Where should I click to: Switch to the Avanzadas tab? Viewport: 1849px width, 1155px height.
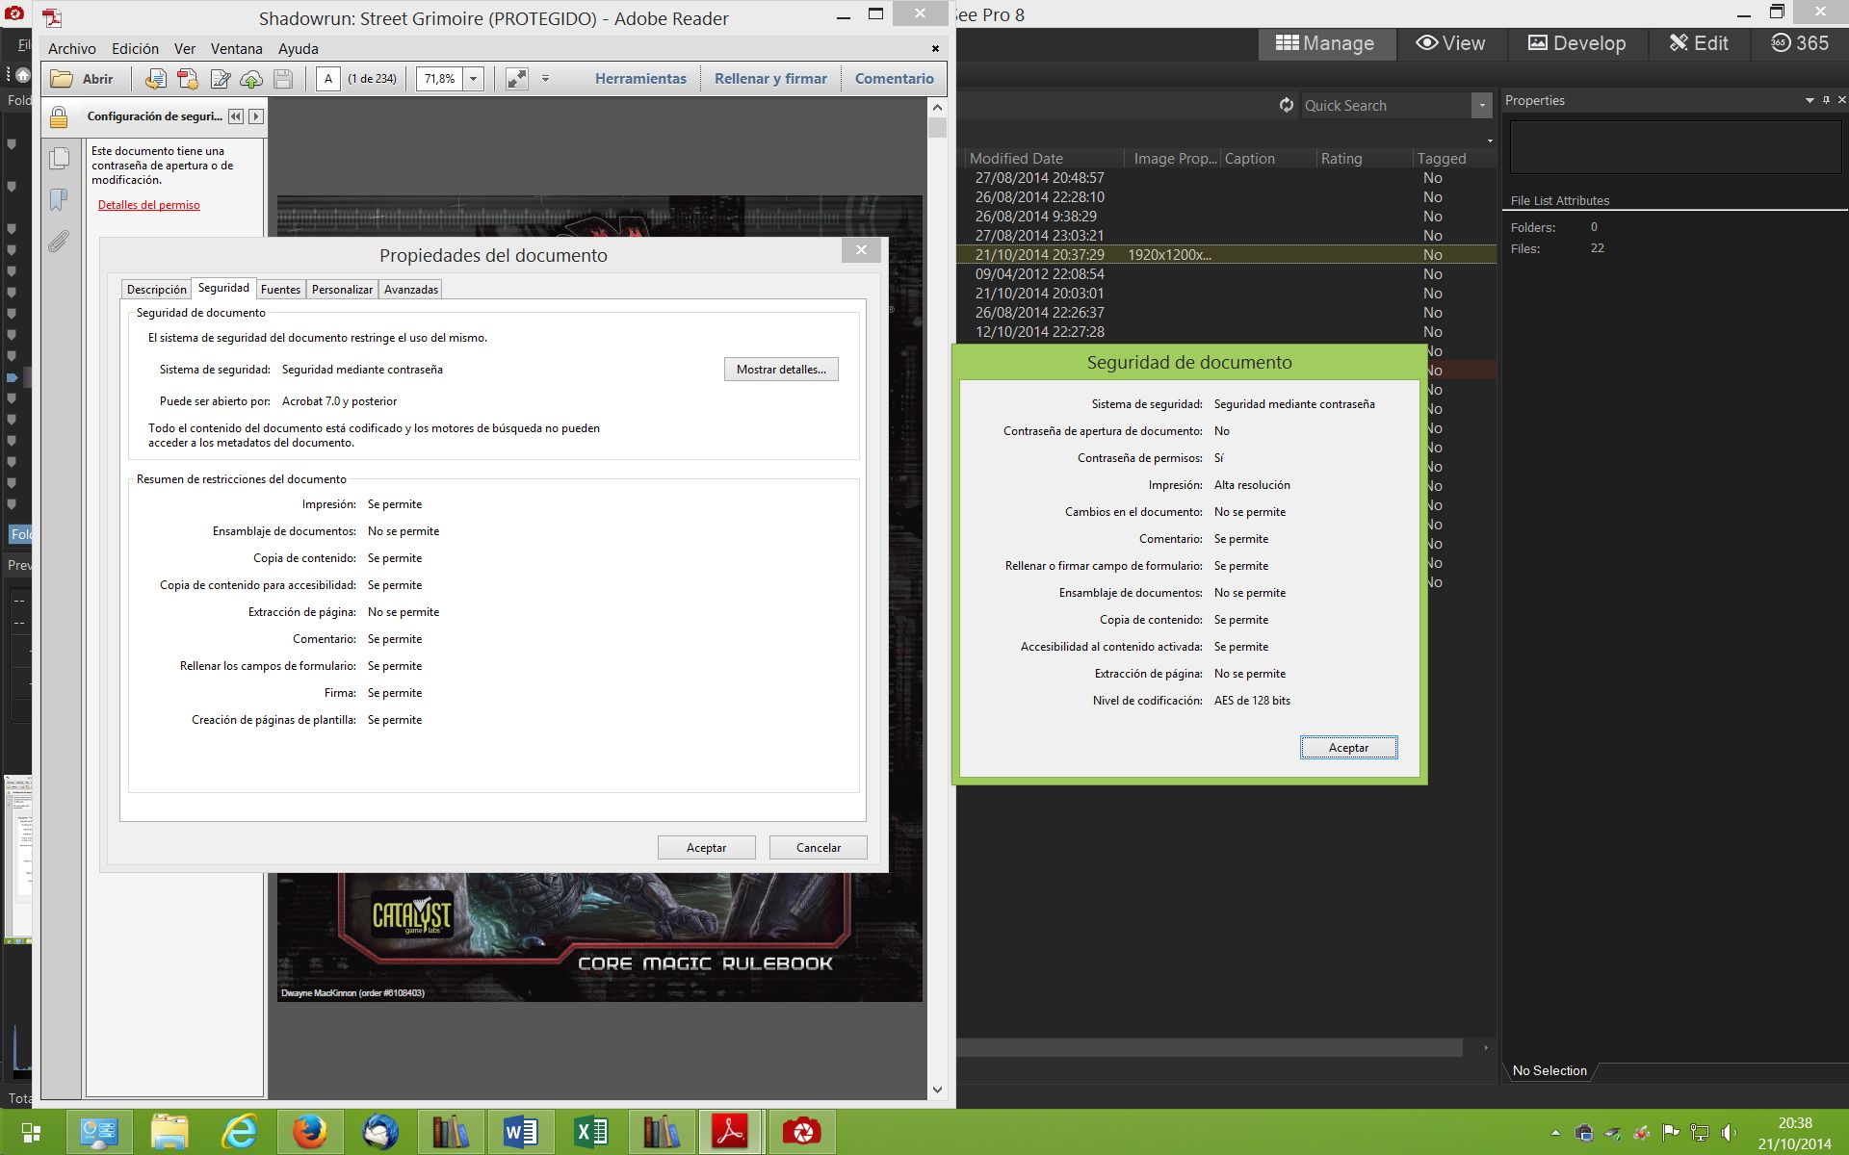[x=411, y=290]
